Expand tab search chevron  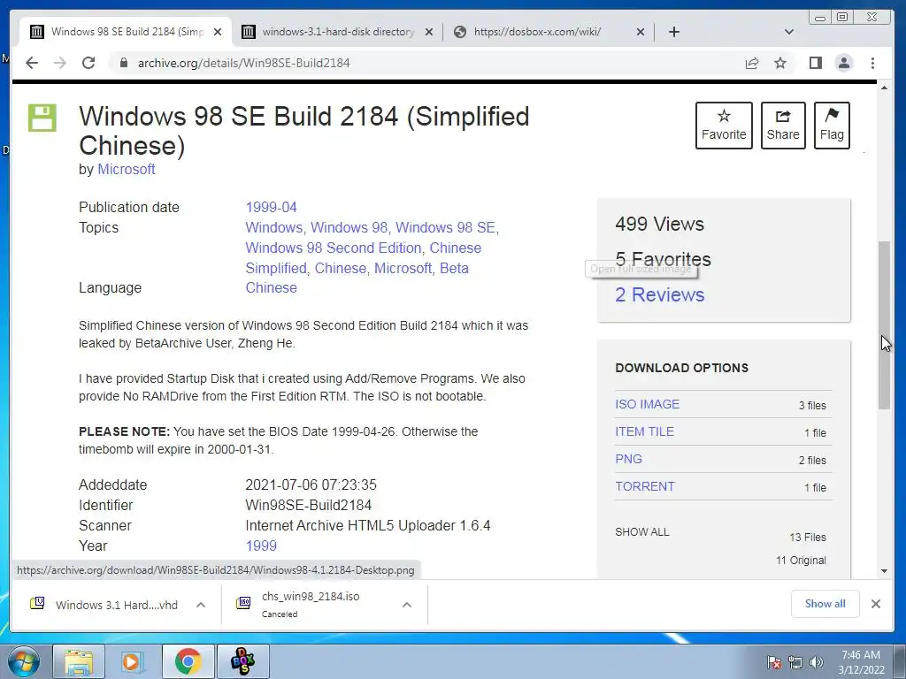tap(788, 32)
